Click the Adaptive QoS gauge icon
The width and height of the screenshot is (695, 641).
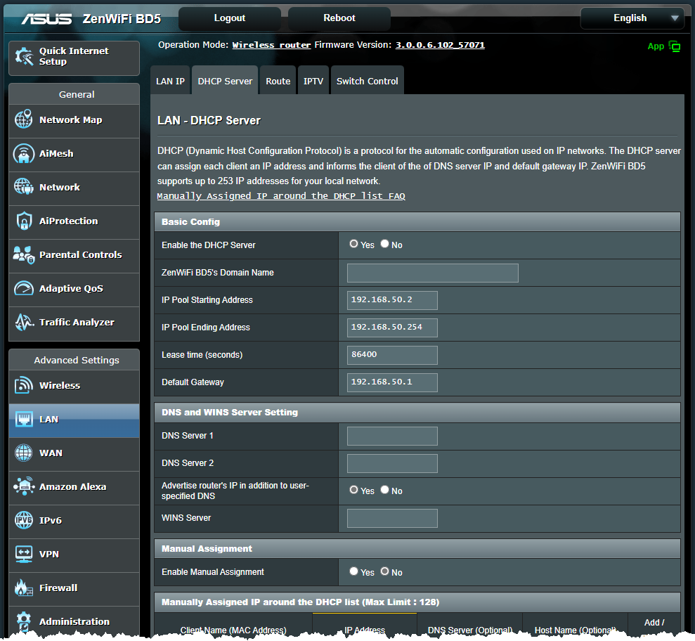tap(23, 288)
